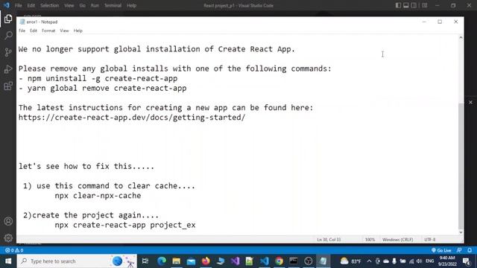Open Notepad Help menu
Viewport: 477px width, 268px height.
click(78, 31)
